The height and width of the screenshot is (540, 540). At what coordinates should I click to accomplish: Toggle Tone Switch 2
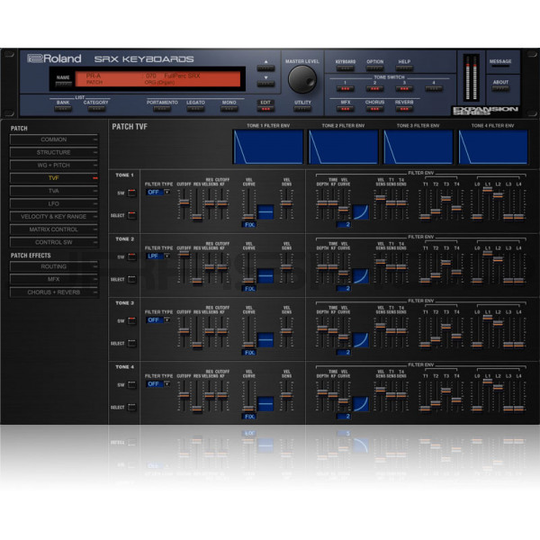point(374,89)
